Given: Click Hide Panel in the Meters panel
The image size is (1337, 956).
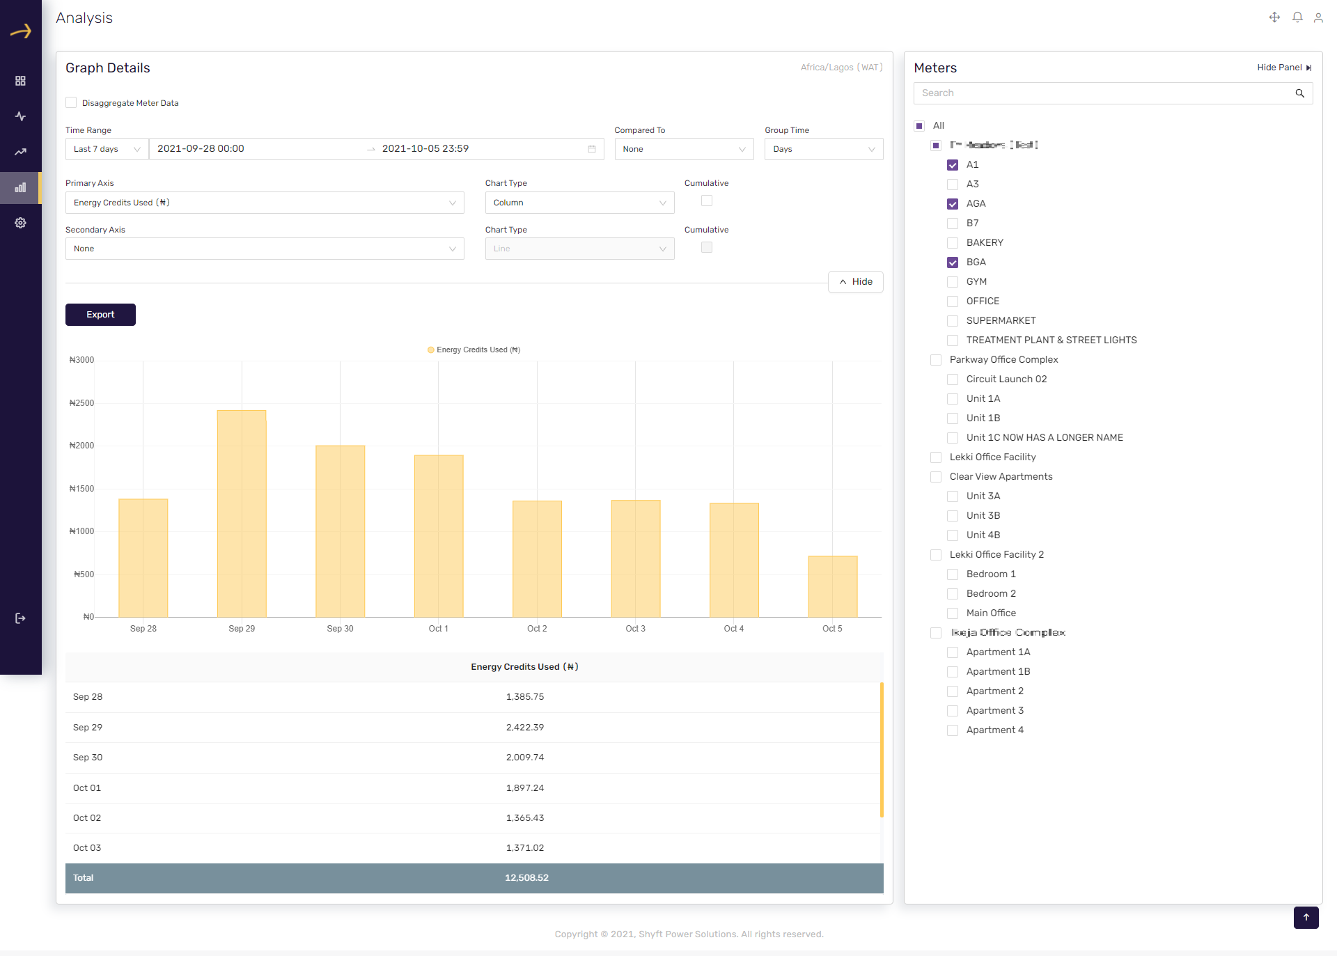Looking at the screenshot, I should (1284, 68).
